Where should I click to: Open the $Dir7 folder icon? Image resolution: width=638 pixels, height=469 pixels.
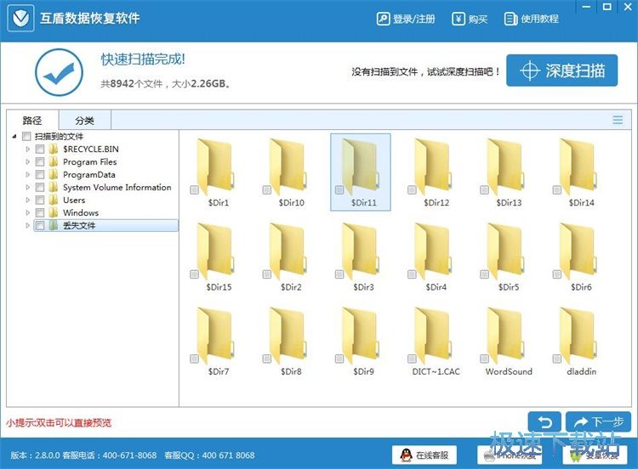click(215, 336)
